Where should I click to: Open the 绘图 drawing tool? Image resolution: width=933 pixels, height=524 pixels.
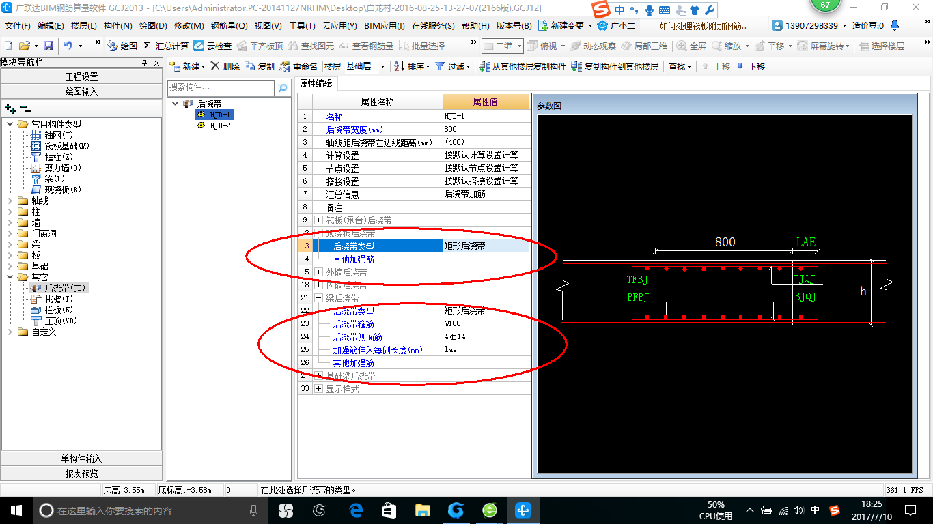pyautogui.click(x=122, y=46)
